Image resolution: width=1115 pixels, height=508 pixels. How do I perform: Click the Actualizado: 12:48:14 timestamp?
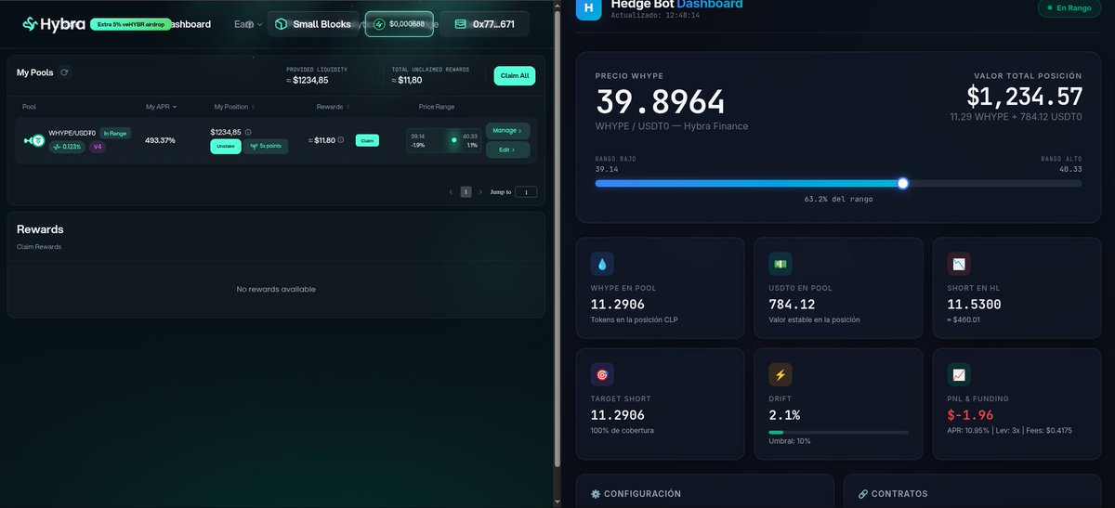pos(656,16)
